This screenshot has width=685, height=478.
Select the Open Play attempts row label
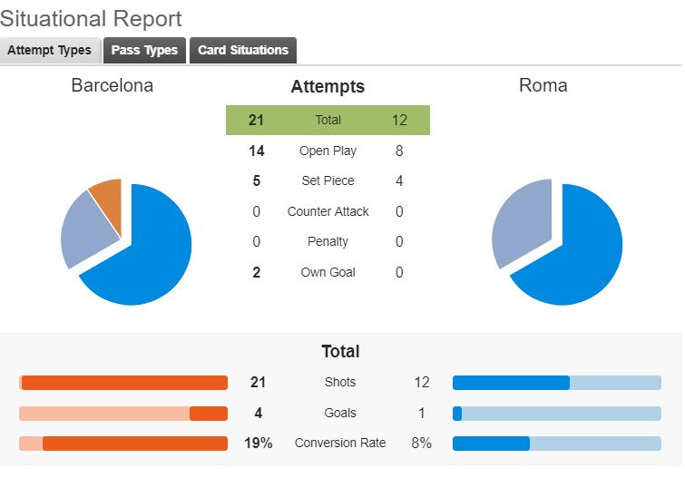pos(328,151)
